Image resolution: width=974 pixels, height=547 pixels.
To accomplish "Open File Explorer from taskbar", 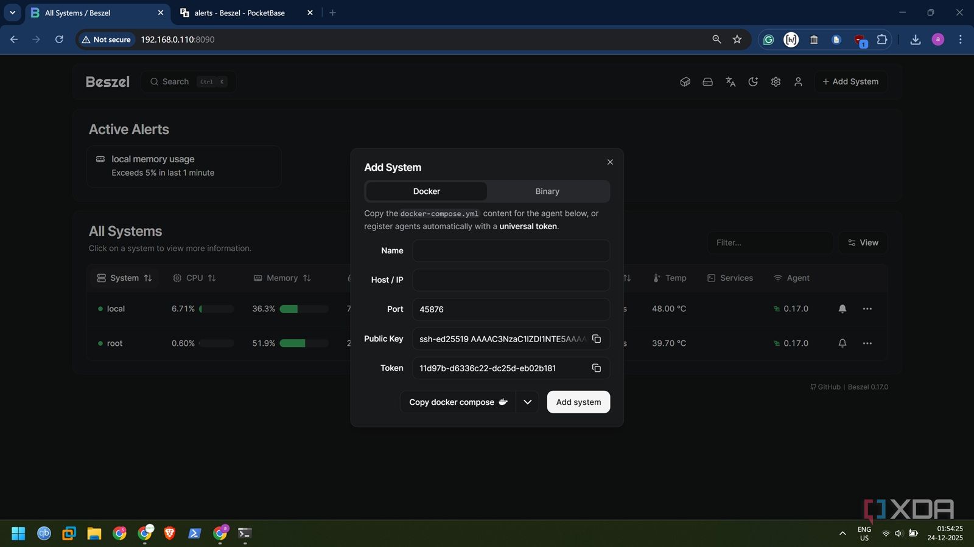I will pyautogui.click(x=94, y=533).
